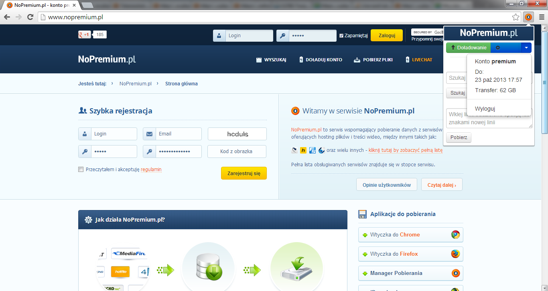Viewport: 548px width, 291px height.
Task: Click the Przypomnij password reminder link
Action: (427, 39)
